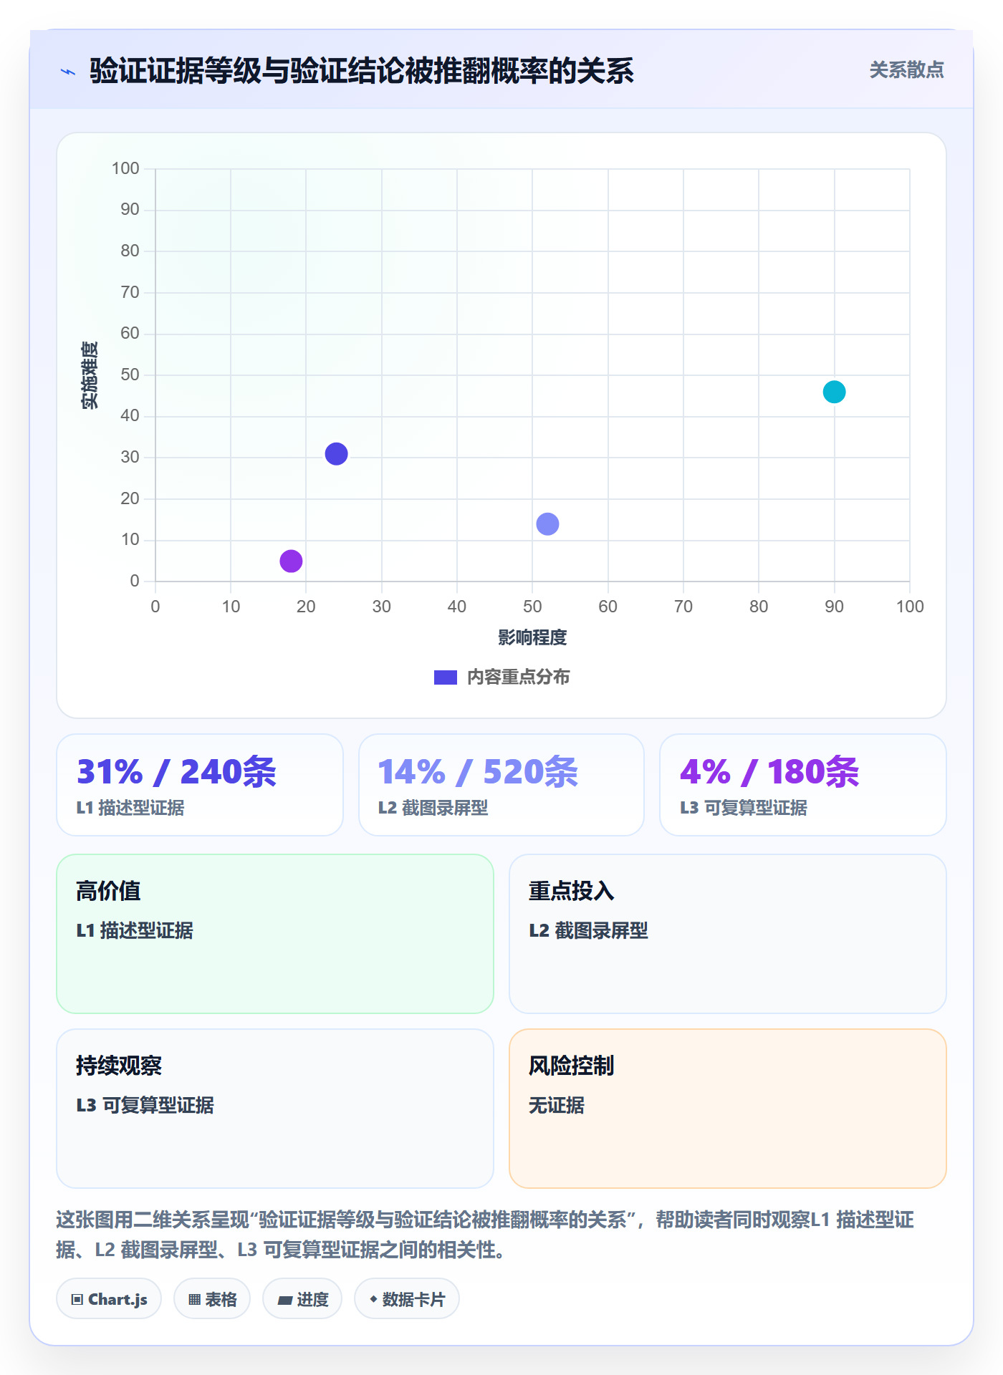
Task: Click the 关系散点 label in the header
Action: coord(906,70)
